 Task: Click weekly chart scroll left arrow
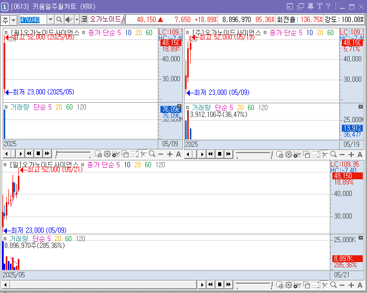pyautogui.click(x=188, y=155)
